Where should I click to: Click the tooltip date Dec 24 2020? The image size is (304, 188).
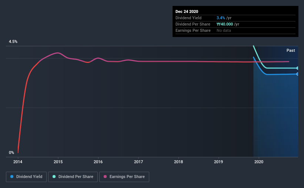click(x=187, y=11)
